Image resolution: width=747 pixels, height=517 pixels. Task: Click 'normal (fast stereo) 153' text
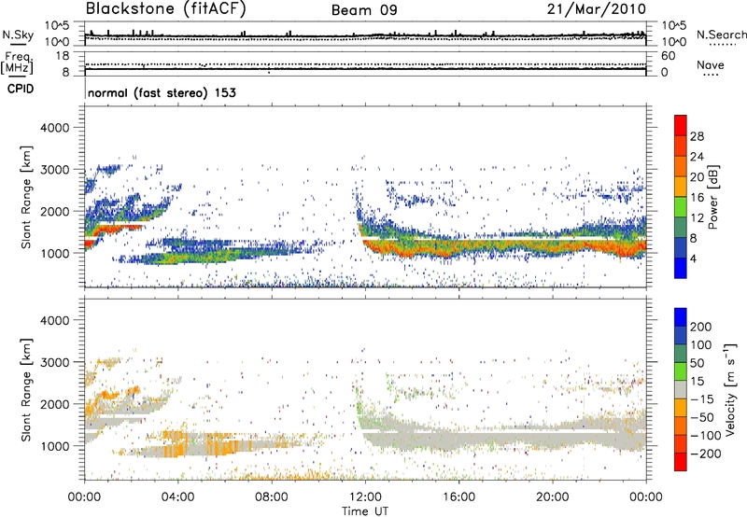click(162, 92)
